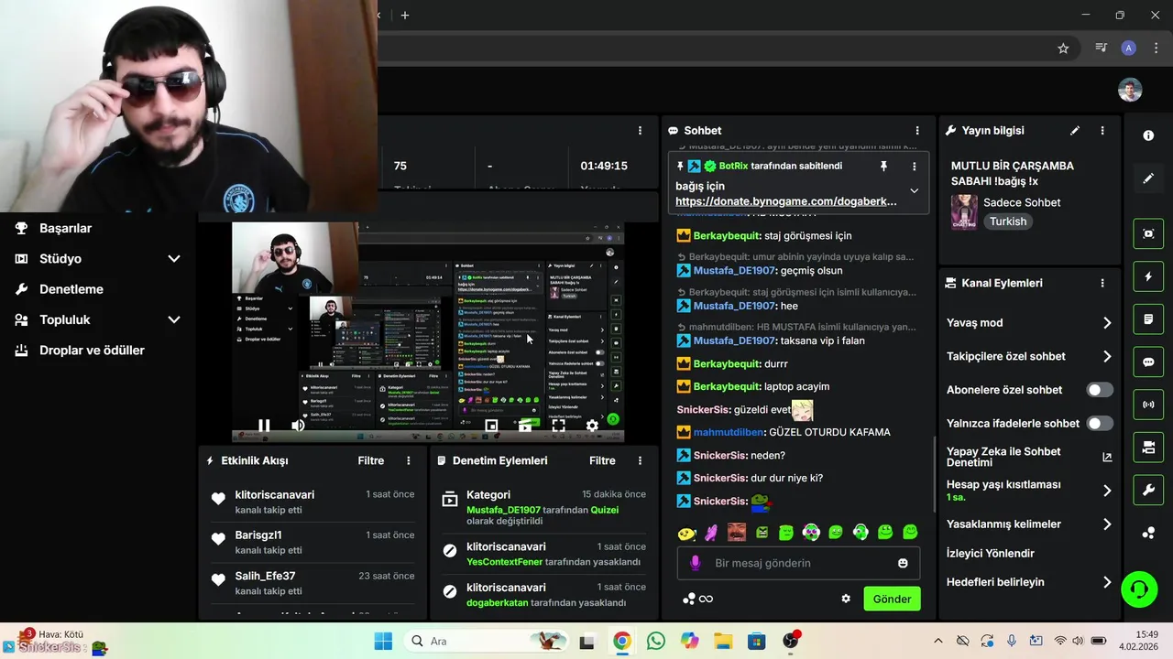Image resolution: width=1173 pixels, height=659 pixels.
Task: Click the purple microphone in chat box
Action: coord(696,563)
